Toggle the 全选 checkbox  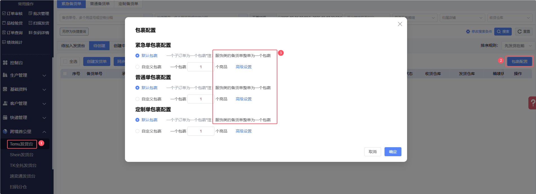65,61
